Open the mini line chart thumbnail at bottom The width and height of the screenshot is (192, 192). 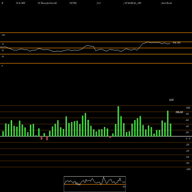pyautogui.click(x=95, y=184)
